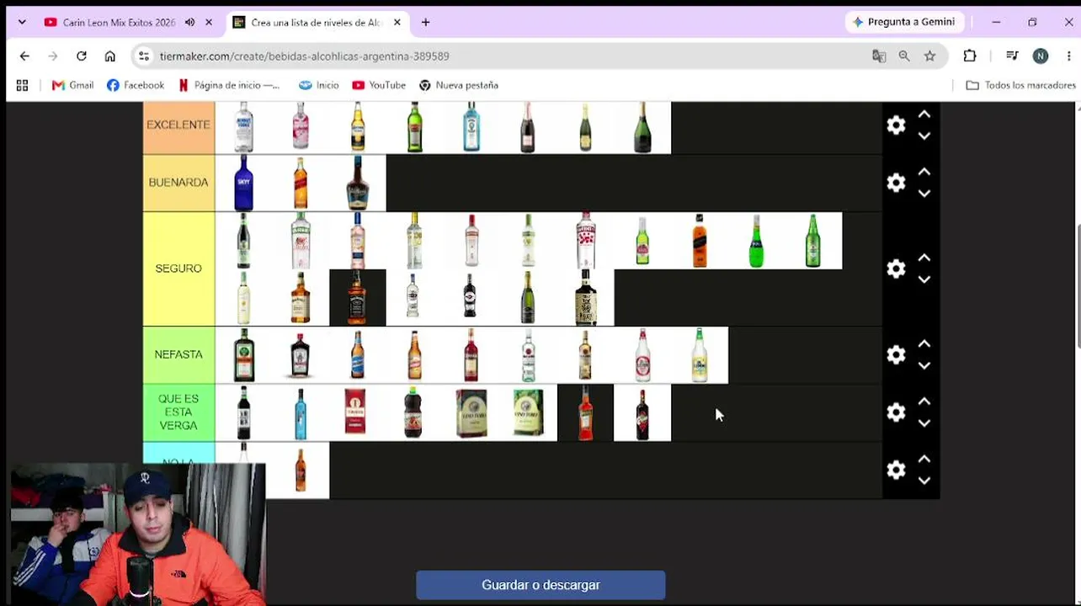Open settings gear for QUE ES ESTA VERGA tier
This screenshot has width=1081, height=606.
coord(896,412)
